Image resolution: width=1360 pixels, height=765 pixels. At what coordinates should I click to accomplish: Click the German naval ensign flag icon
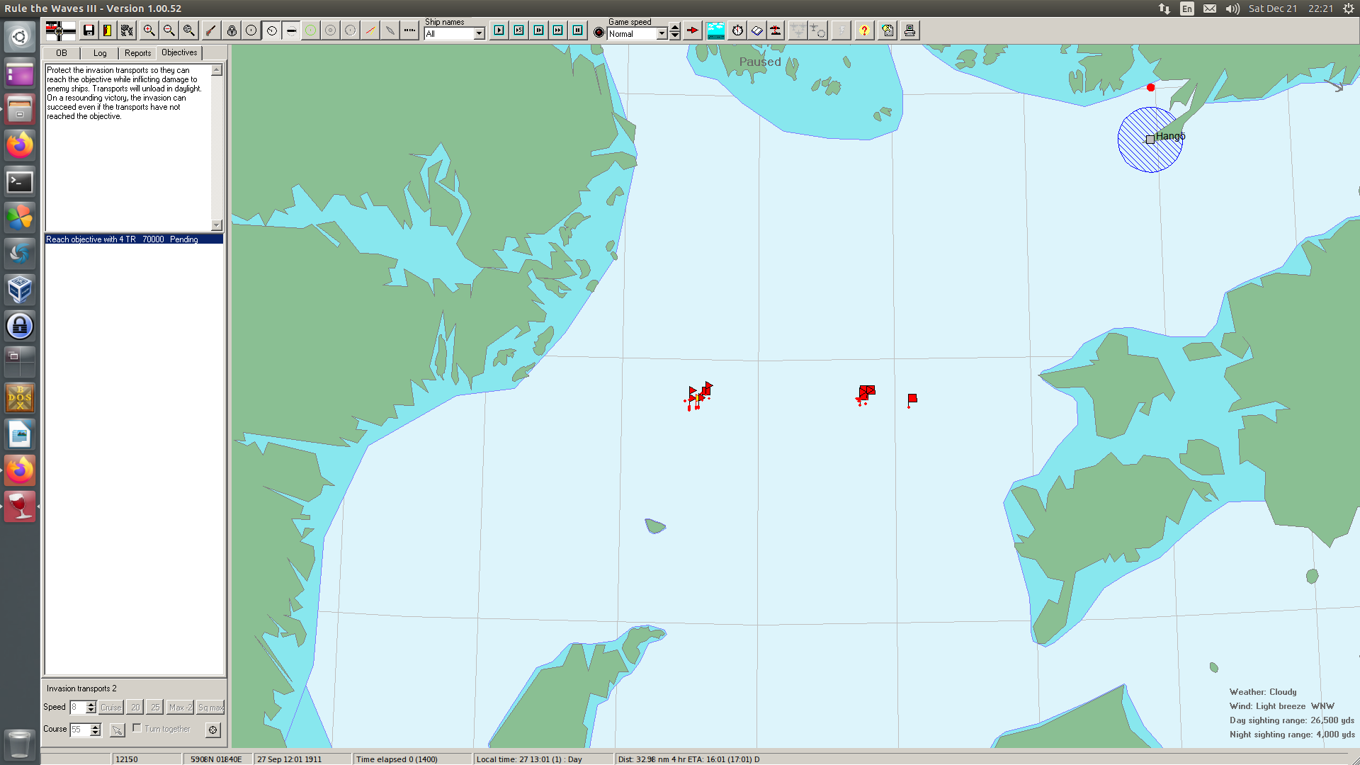(60, 30)
